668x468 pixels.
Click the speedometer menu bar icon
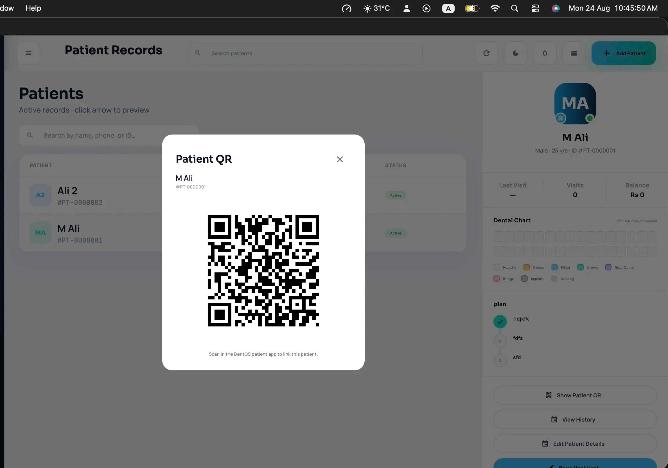point(346,8)
